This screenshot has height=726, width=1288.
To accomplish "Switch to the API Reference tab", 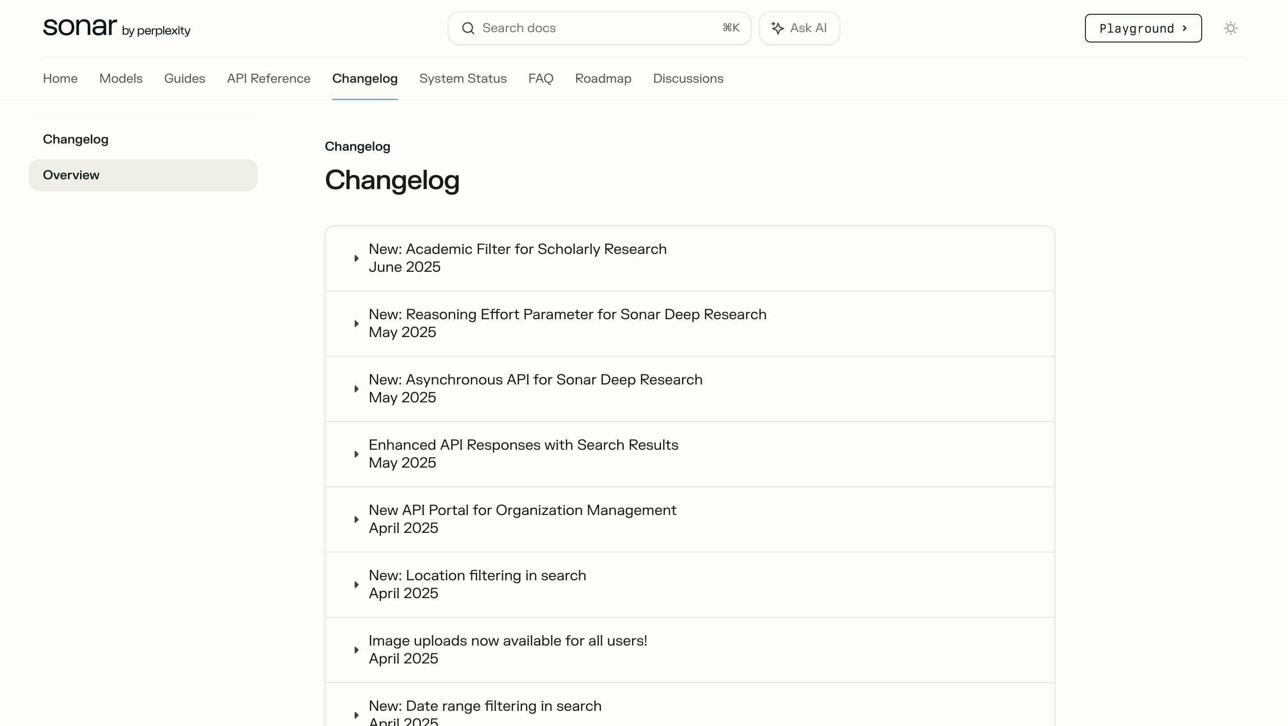I will click(268, 78).
